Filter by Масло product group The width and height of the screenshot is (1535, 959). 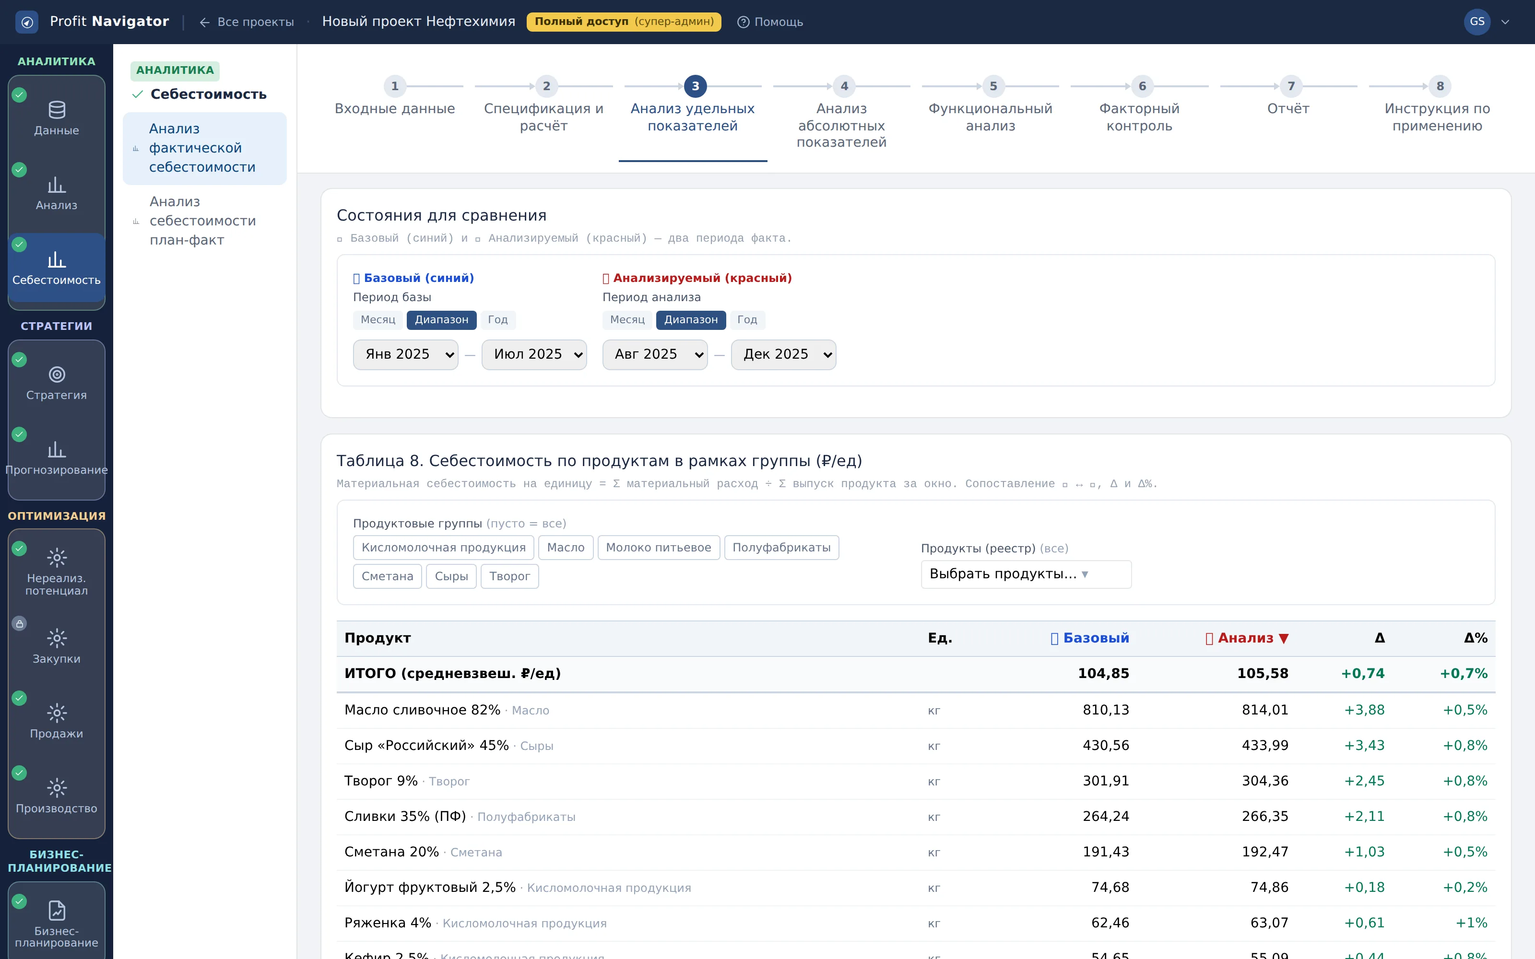pos(566,548)
